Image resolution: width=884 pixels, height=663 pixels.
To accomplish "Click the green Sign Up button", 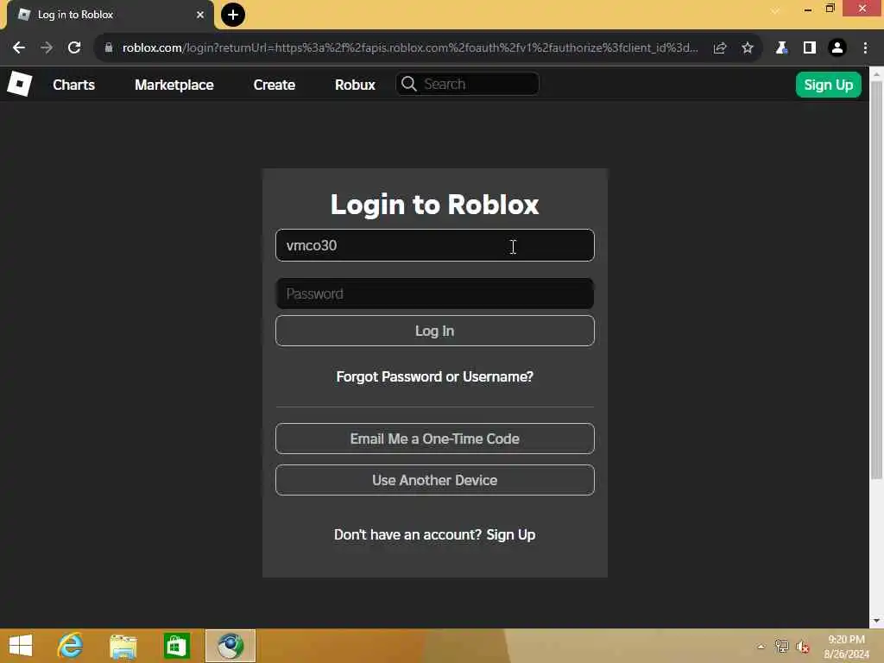I will [828, 85].
